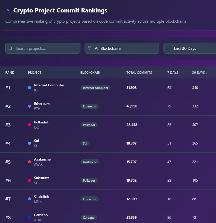Open the Cardano project name
Image resolution: width=216 pixels, height=223 pixels.
click(x=41, y=215)
